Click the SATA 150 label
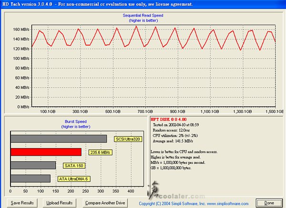The width and height of the screenshot is (286, 208). pos(74,166)
